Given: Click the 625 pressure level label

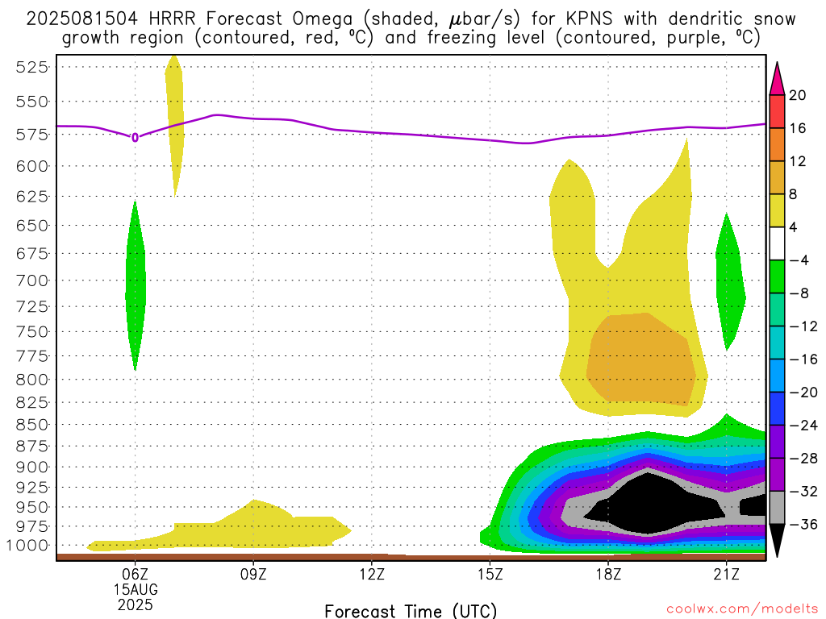Looking at the screenshot, I should (x=31, y=197).
